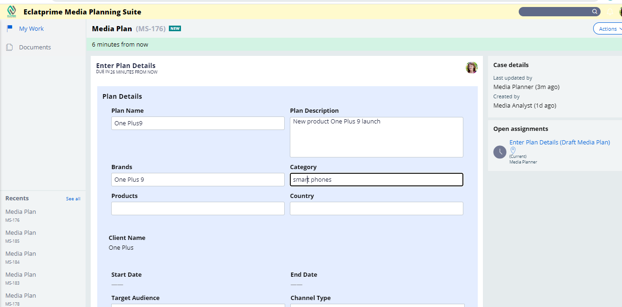The image size is (622, 307).
Task: Click the See all link in Recents
Action: point(73,199)
